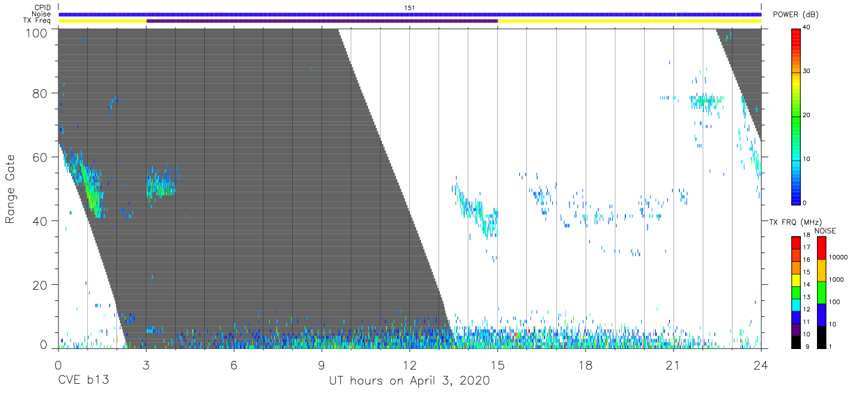Click the power scale label '30'
856x395 pixels.
coord(807,71)
